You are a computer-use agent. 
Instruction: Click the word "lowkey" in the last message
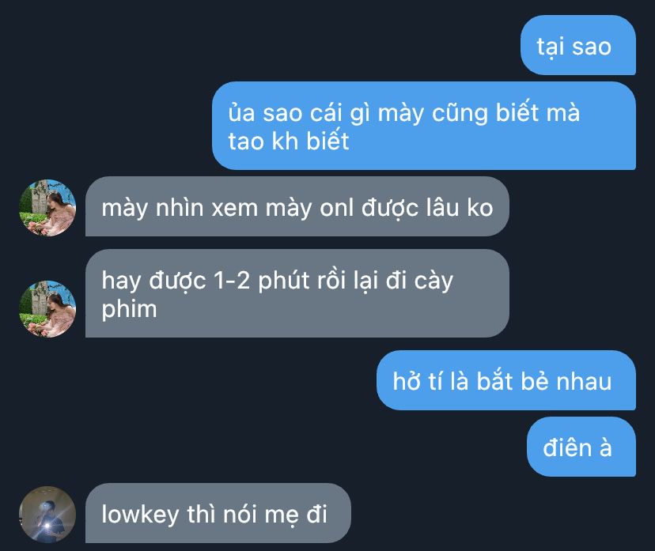[140, 515]
